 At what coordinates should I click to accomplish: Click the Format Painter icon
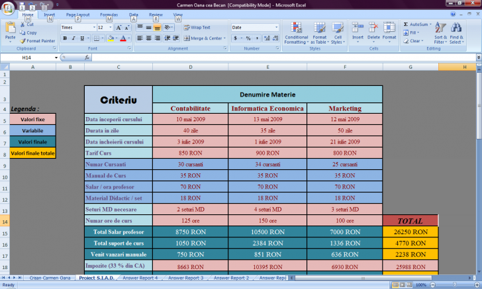23,40
